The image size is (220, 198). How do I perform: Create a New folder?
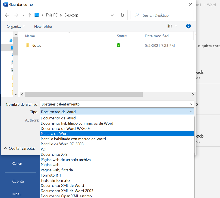pos(43,26)
